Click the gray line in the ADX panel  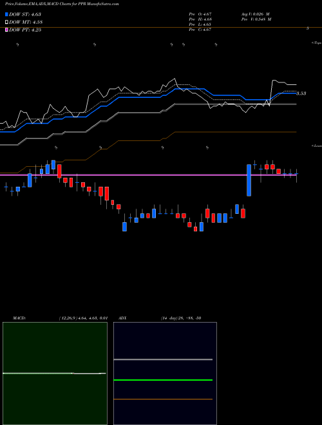coord(163,359)
